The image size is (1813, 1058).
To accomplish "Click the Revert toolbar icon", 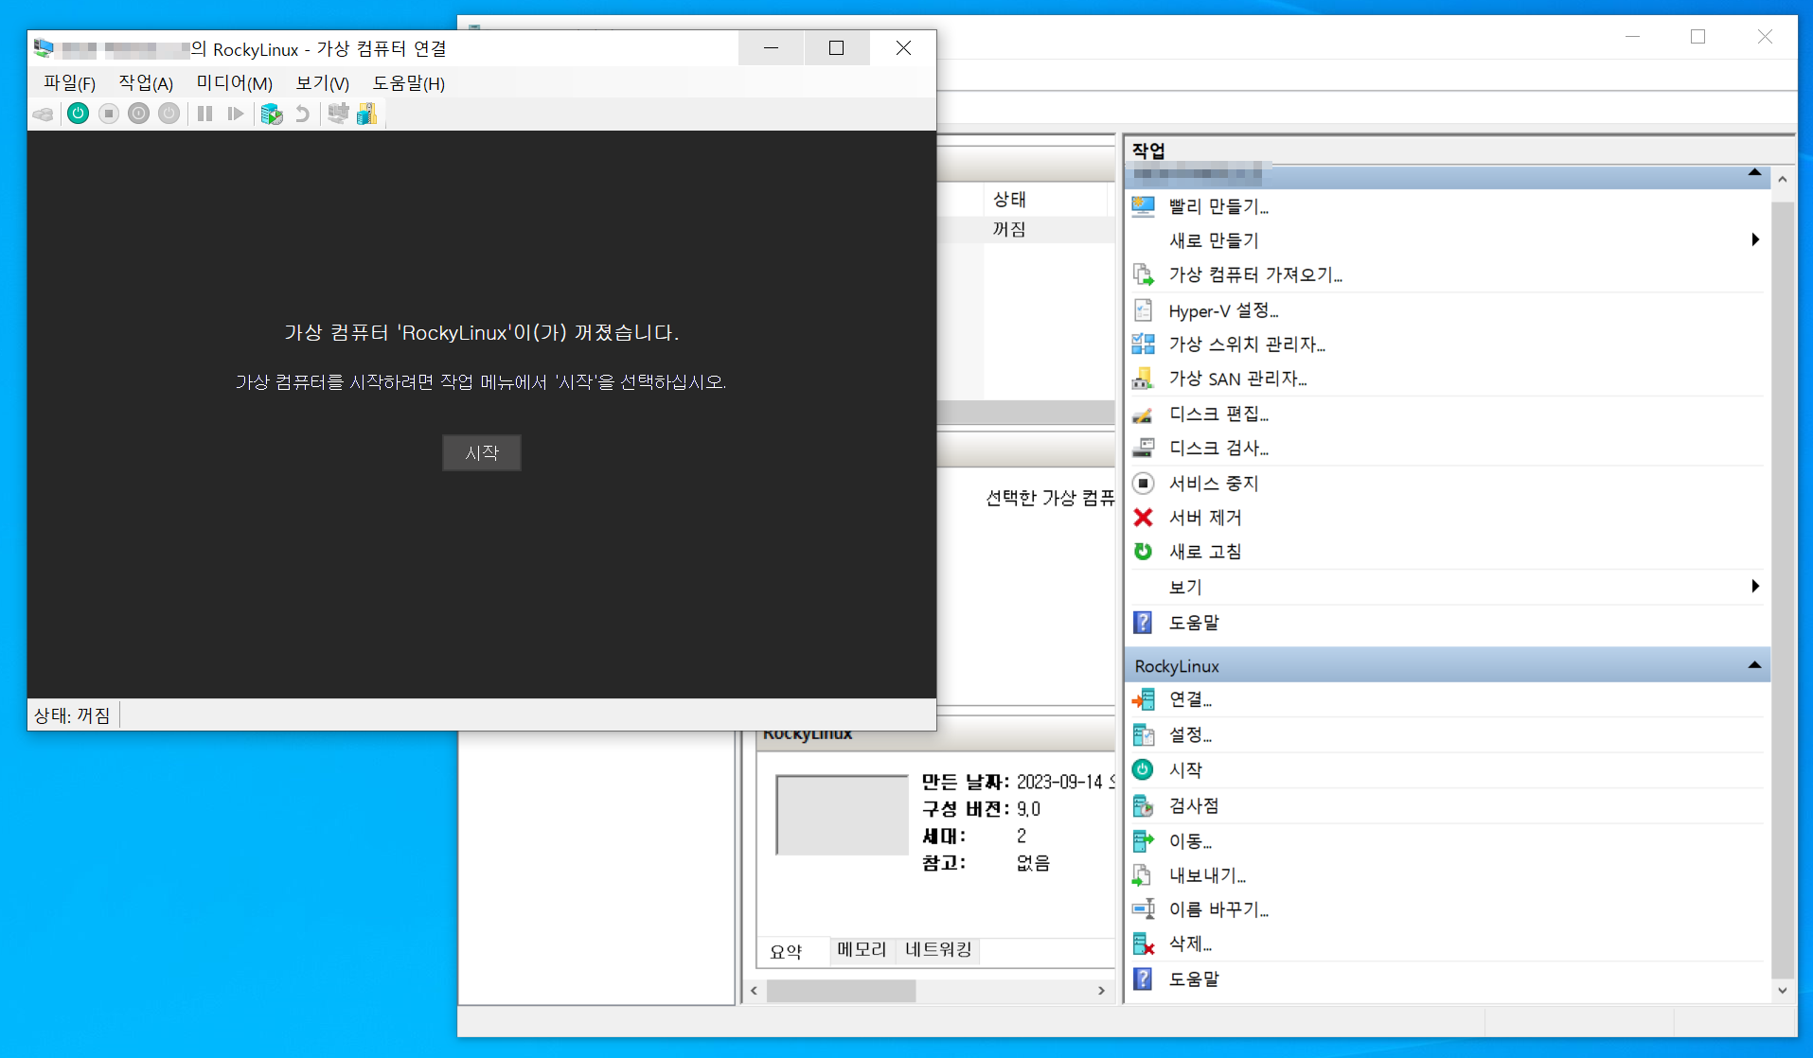I will tap(302, 115).
